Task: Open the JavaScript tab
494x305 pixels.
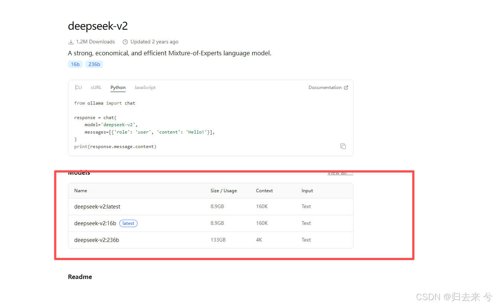Action: [x=145, y=88]
